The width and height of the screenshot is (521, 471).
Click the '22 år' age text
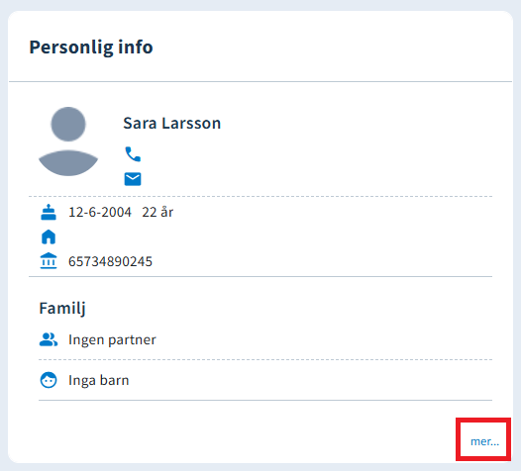coord(157,212)
